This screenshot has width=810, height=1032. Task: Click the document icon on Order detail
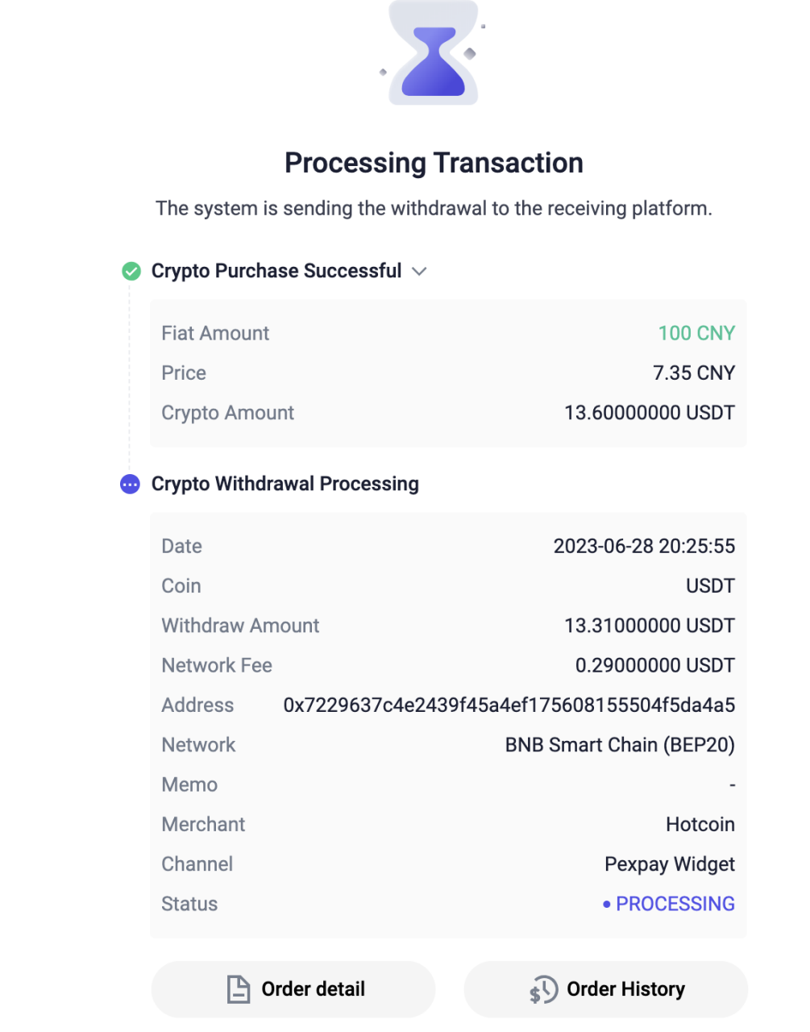(x=238, y=989)
